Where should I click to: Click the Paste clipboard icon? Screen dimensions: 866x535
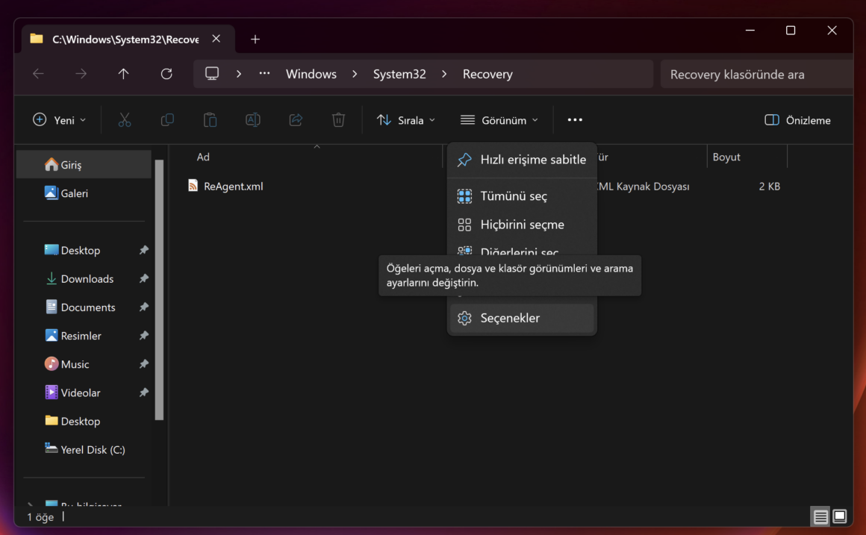pyautogui.click(x=210, y=120)
